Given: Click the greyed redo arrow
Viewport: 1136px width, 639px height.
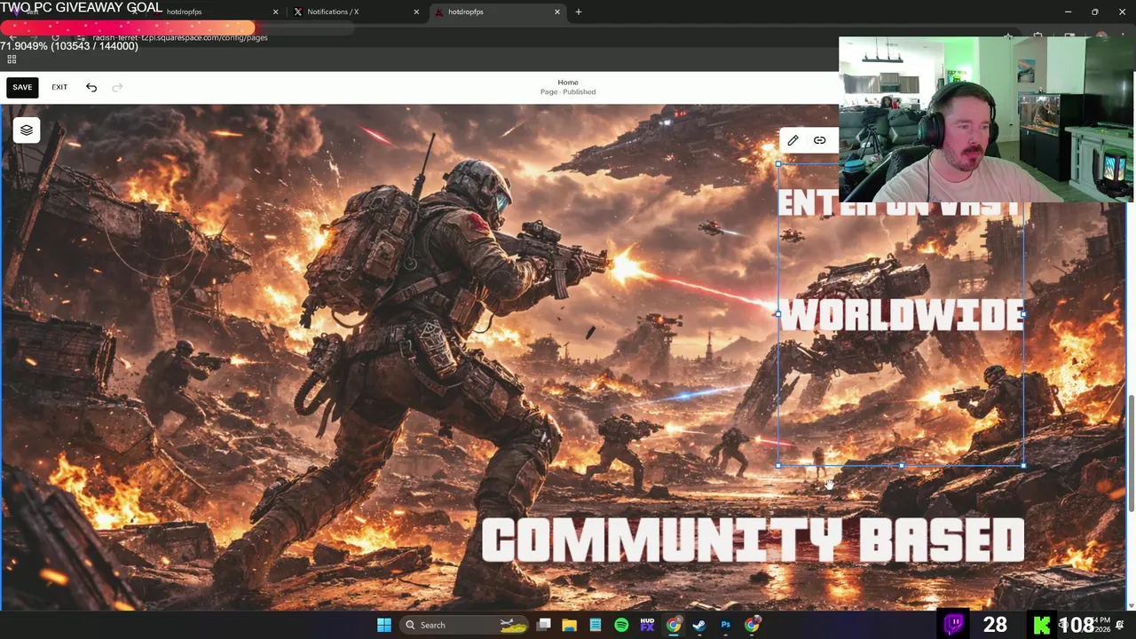Looking at the screenshot, I should click(117, 87).
